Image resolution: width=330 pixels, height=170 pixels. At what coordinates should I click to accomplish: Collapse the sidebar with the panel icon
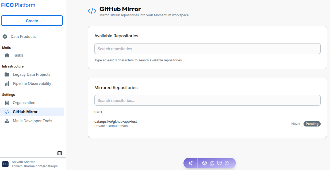click(60, 153)
